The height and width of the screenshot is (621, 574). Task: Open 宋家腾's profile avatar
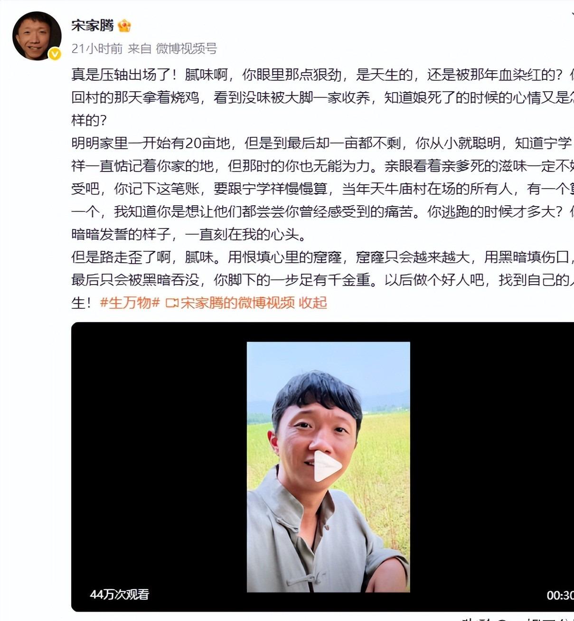point(37,36)
